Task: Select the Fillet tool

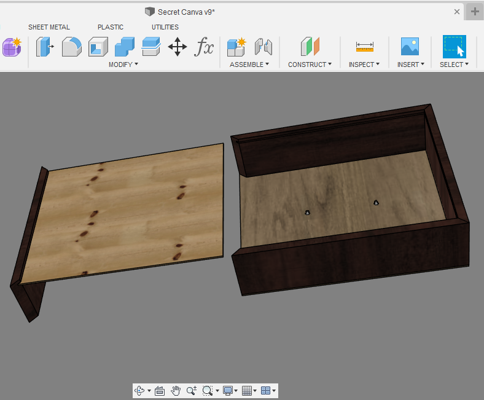Action: 72,47
